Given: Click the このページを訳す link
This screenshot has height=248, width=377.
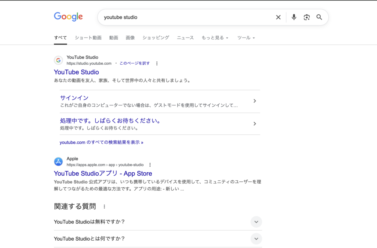Looking at the screenshot, I should [135, 63].
